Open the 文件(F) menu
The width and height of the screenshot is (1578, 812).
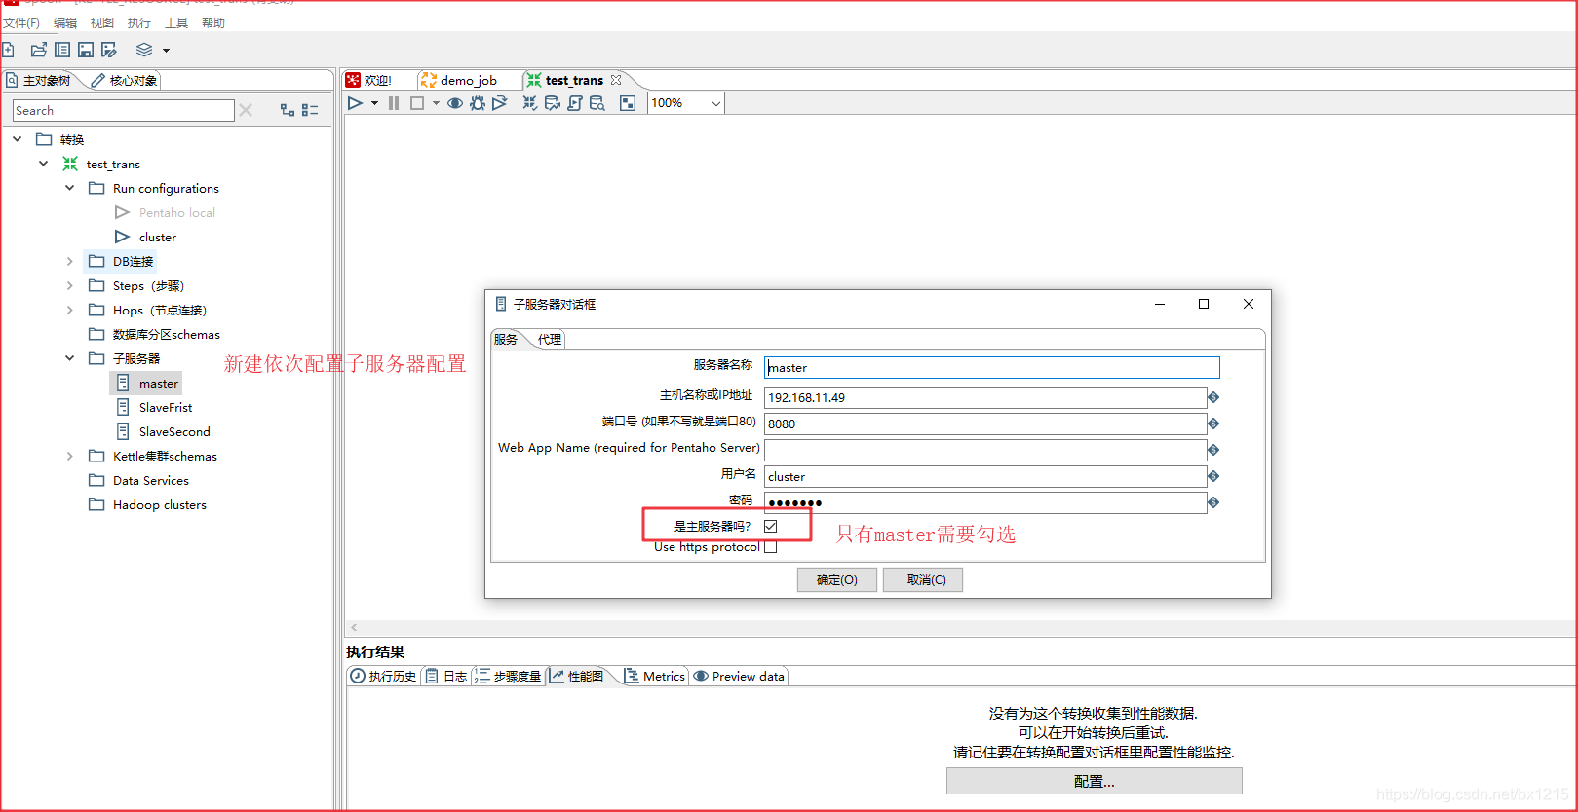tap(21, 22)
